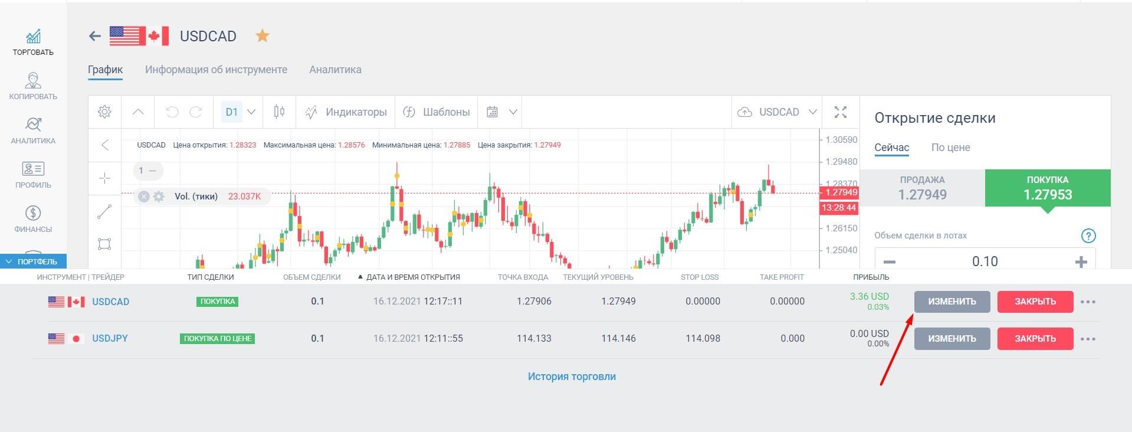The height and width of the screenshot is (432, 1132).
Task: Sort by Тип сделки column header
Action: pos(211,277)
